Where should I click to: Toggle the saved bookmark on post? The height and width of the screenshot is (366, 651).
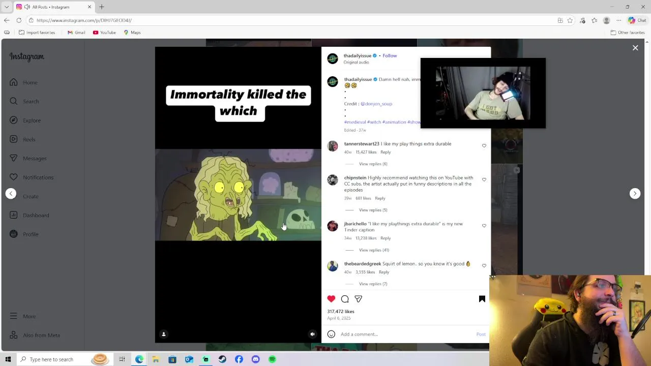click(x=482, y=299)
